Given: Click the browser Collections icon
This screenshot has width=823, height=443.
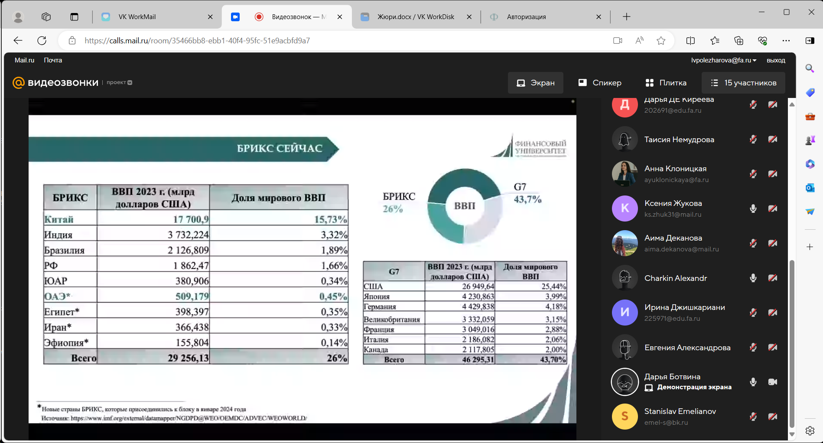Looking at the screenshot, I should coord(738,41).
